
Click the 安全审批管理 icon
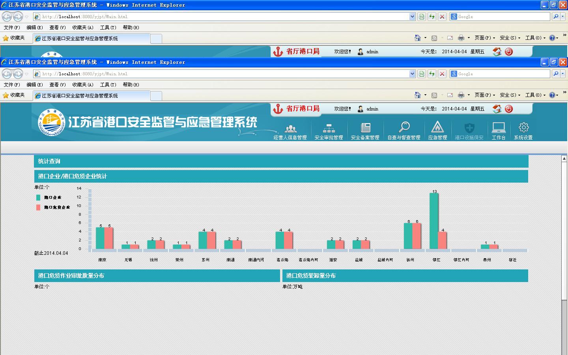329,129
